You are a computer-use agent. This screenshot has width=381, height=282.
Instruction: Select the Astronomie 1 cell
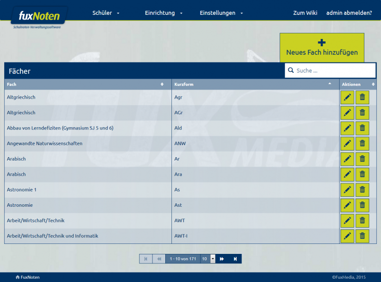(x=88, y=190)
